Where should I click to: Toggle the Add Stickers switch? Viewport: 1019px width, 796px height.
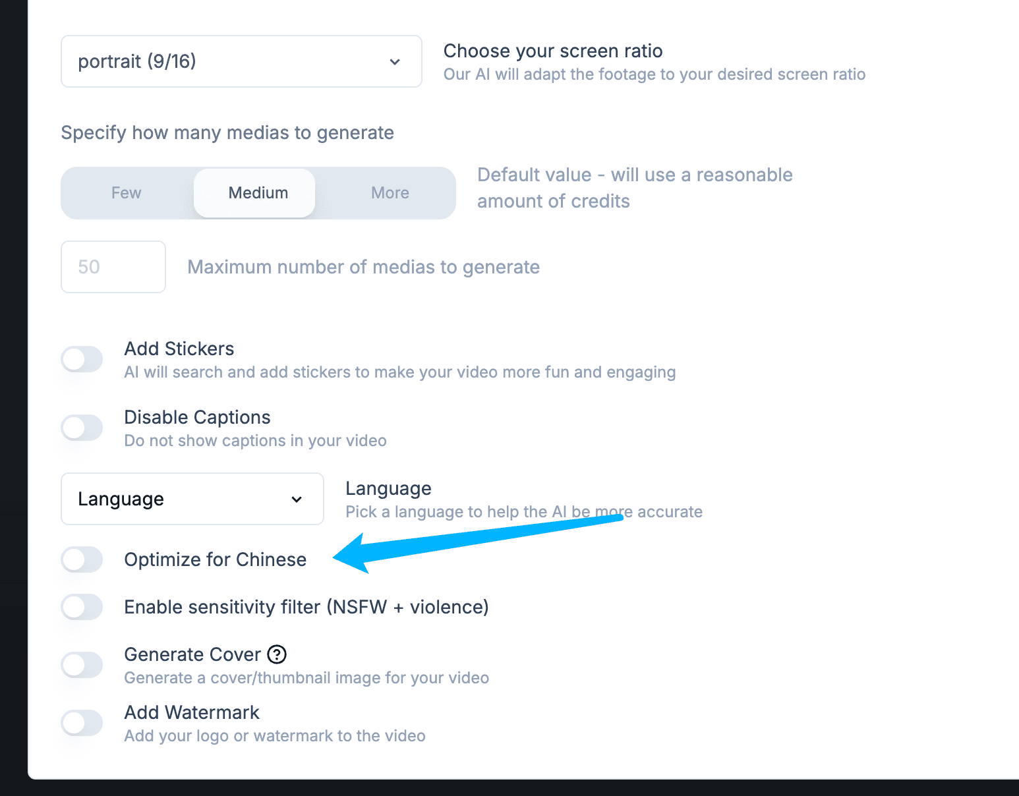pos(82,359)
